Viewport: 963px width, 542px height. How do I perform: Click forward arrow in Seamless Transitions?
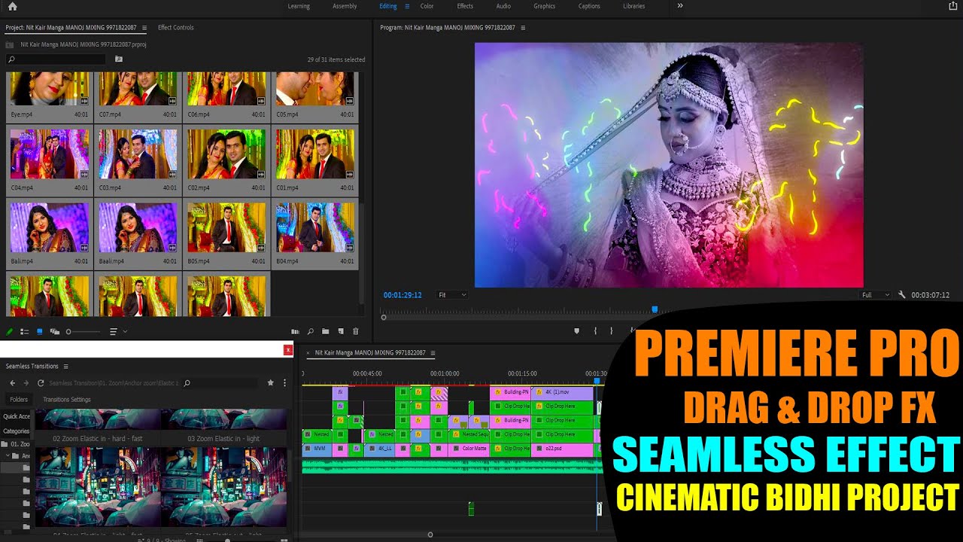point(27,383)
